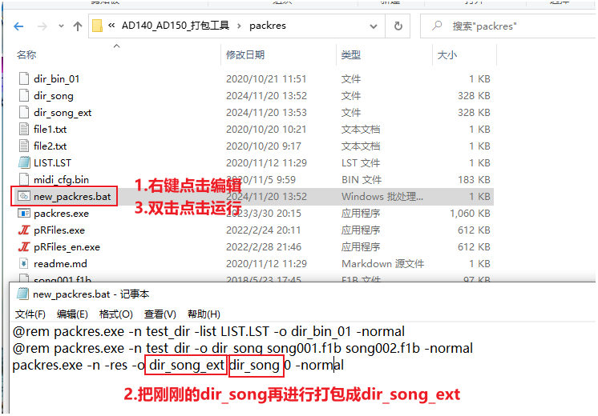This screenshot has width=598, height=416.
Task: Select LIST.LST file icon
Action: click(x=23, y=162)
